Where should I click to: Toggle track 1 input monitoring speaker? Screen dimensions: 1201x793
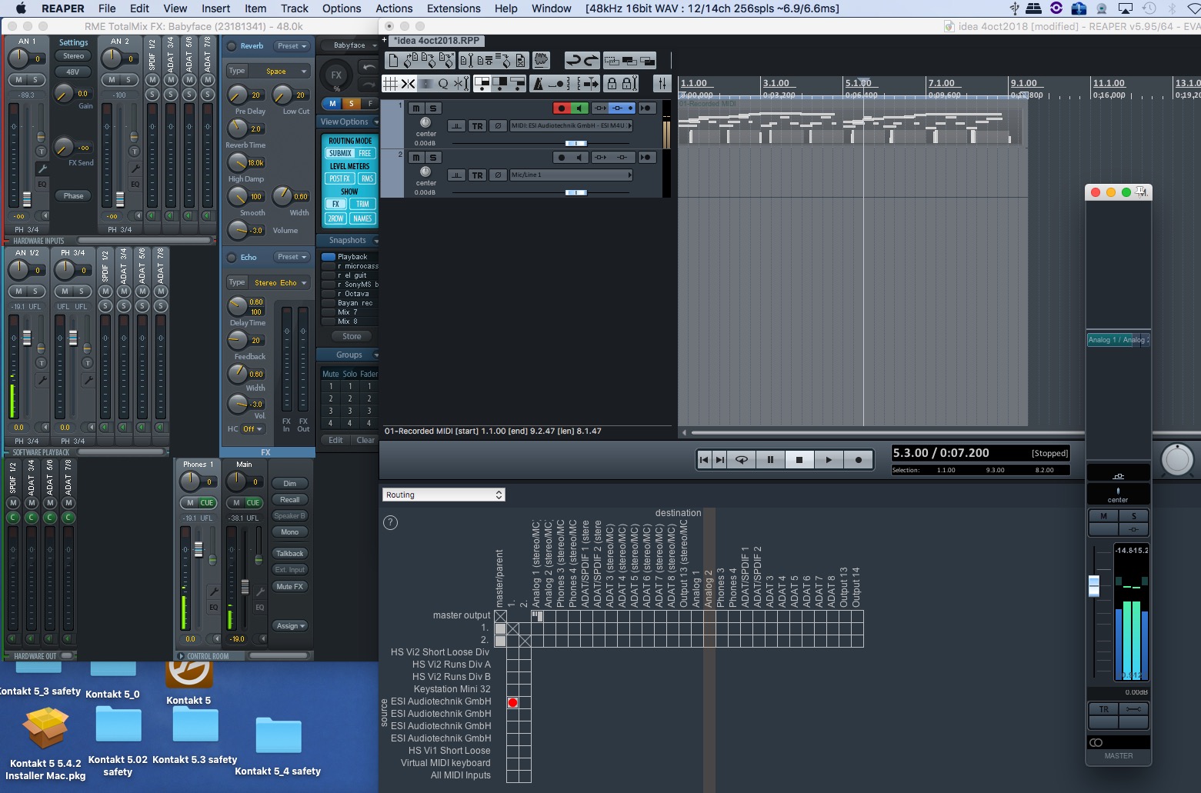coord(579,108)
